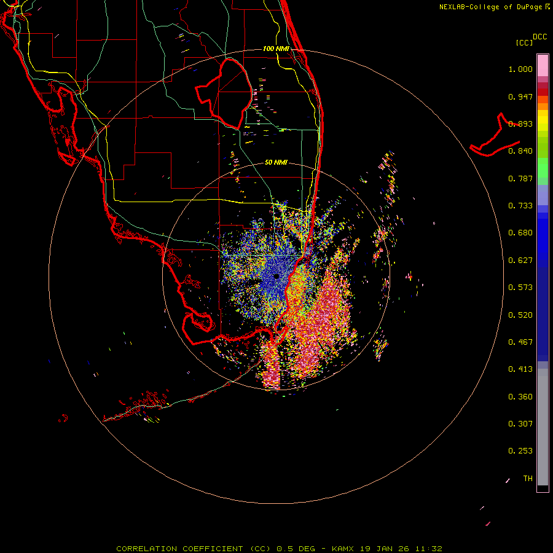Viewport: 553px width, 553px height.
Task: Click the 0.360 color scale value
Action: (520, 397)
